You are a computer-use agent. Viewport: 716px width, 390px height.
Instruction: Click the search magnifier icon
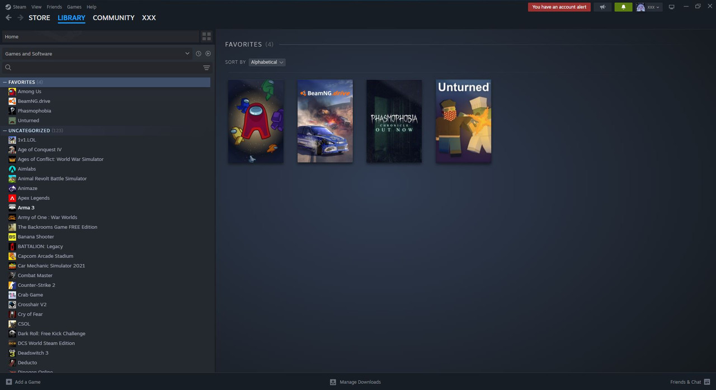tap(8, 68)
